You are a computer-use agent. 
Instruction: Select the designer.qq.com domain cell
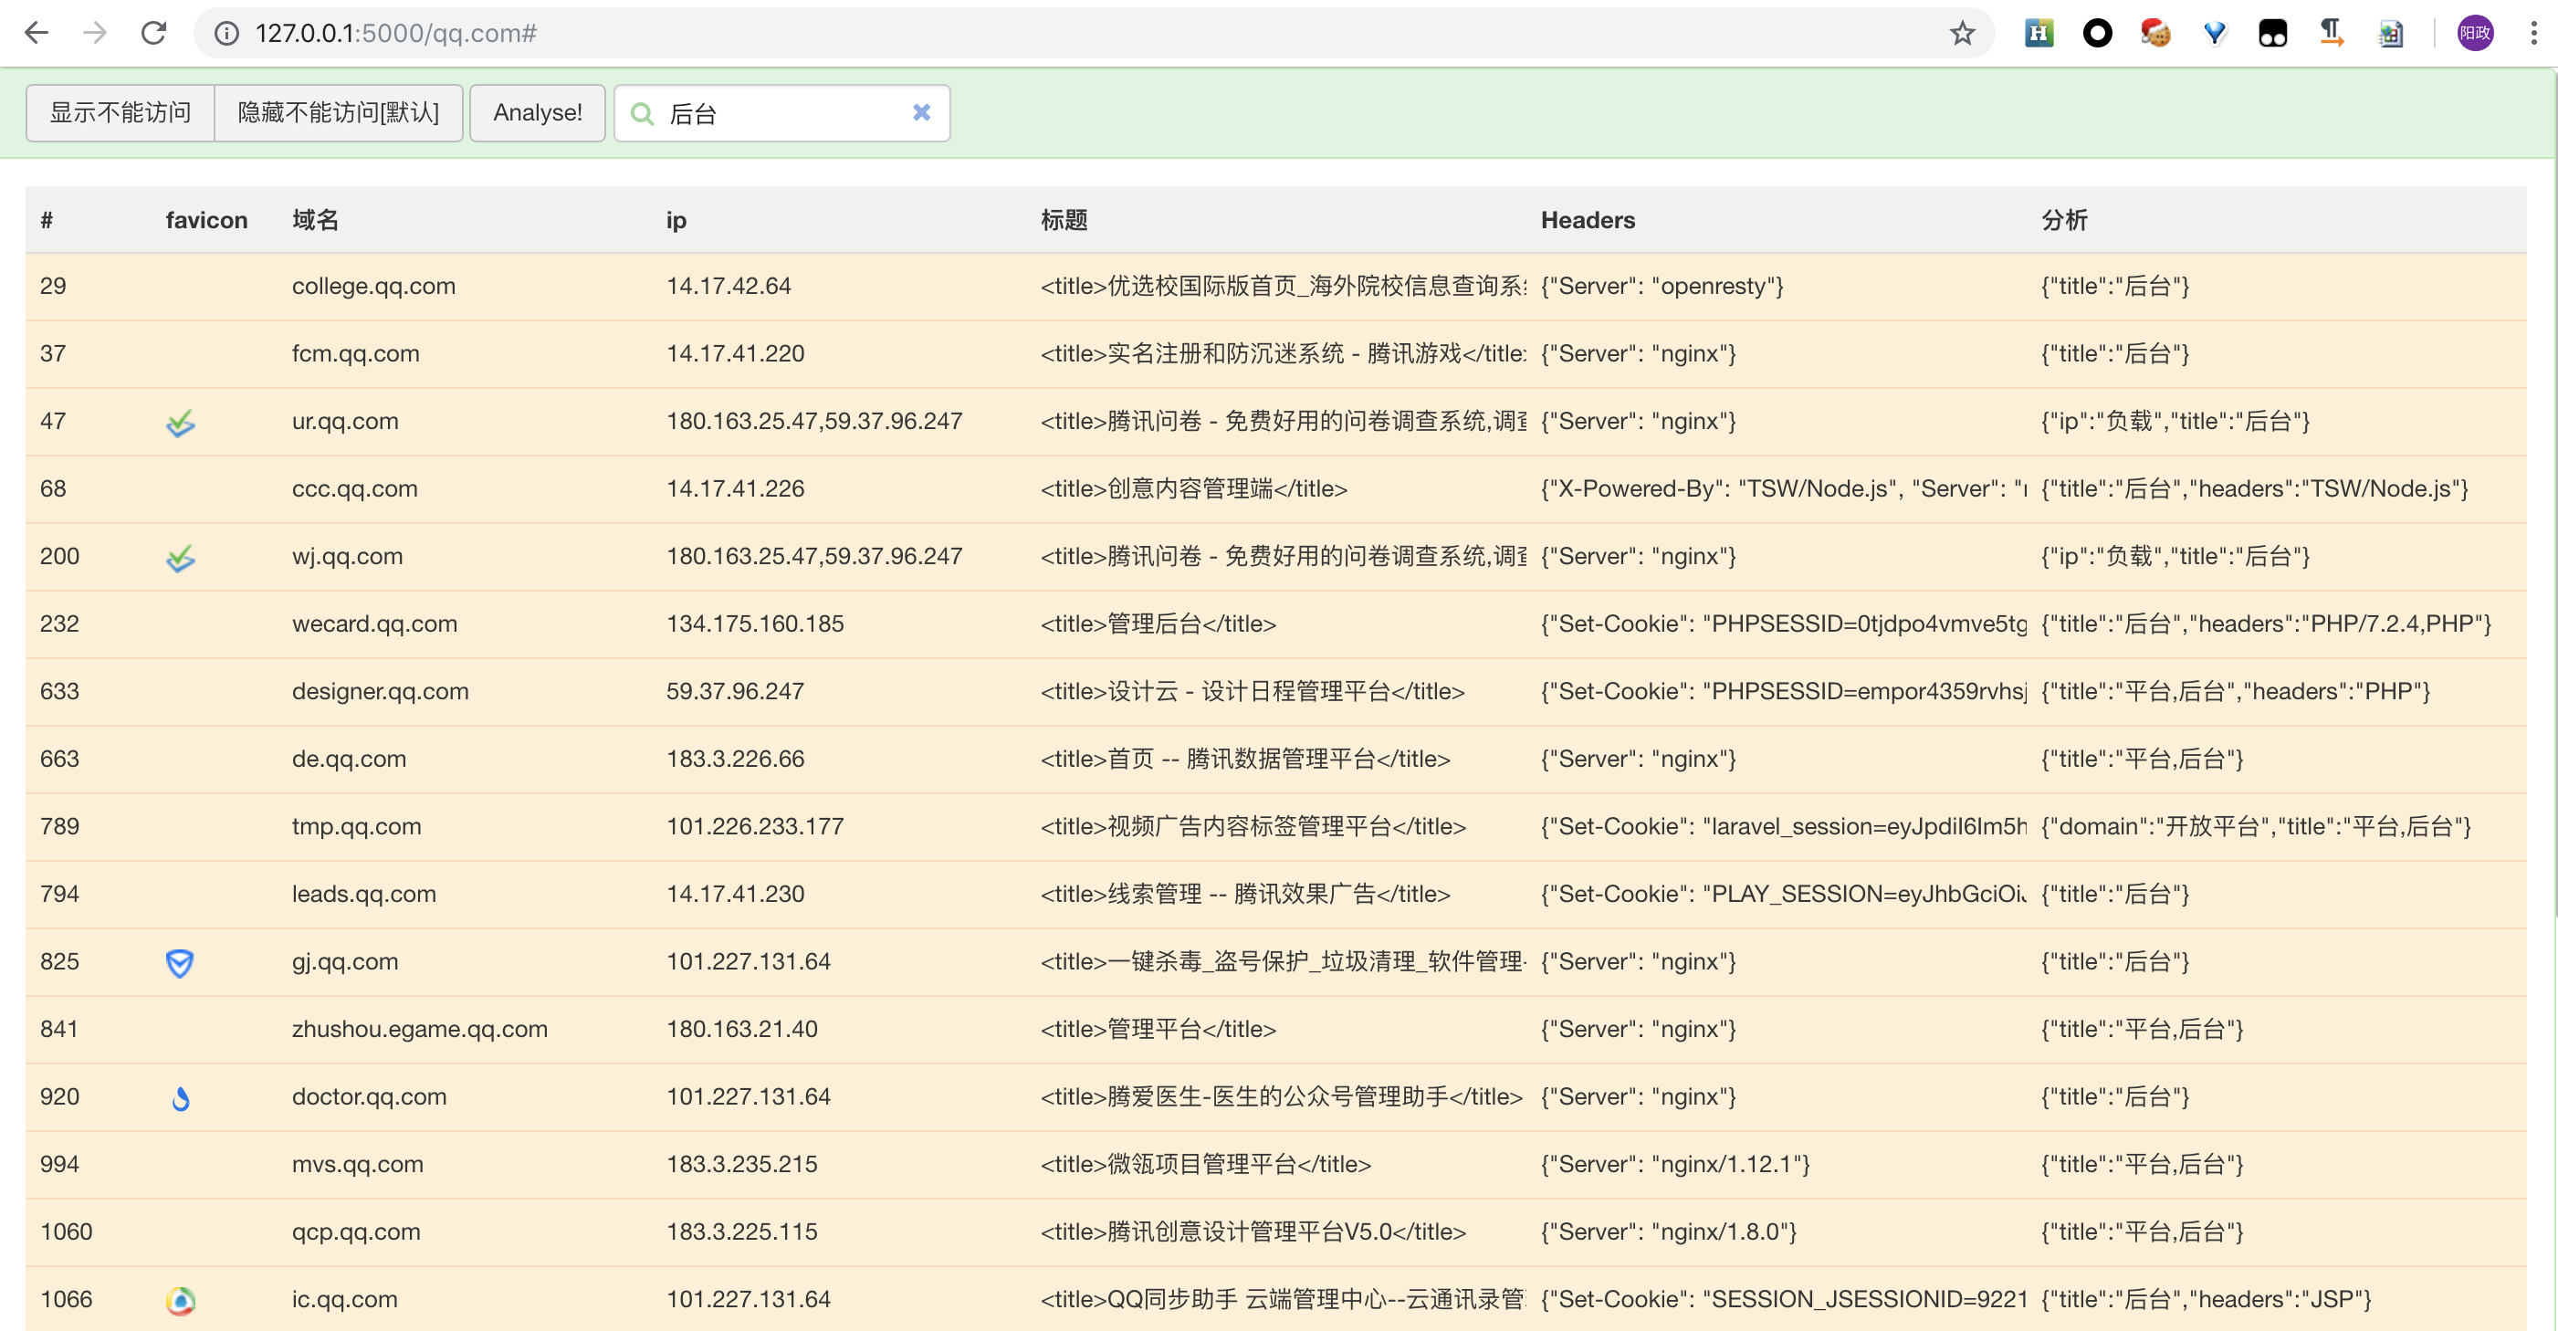[381, 692]
